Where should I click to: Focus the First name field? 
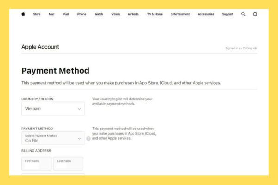36,164
